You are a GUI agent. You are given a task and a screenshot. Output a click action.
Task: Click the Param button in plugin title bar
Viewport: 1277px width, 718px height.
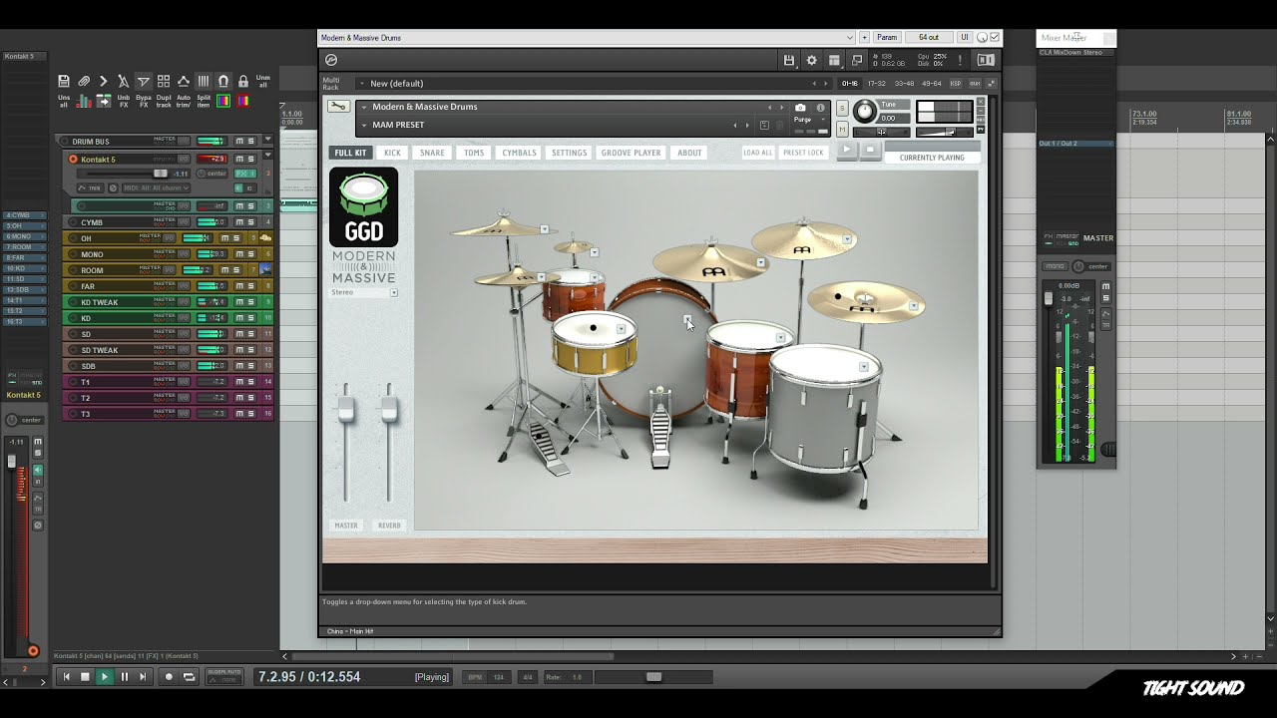(x=887, y=38)
